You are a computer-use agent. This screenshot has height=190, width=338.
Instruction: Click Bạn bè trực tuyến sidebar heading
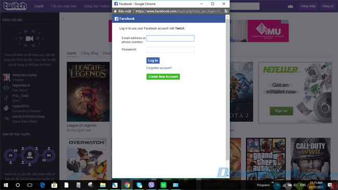click(x=16, y=134)
